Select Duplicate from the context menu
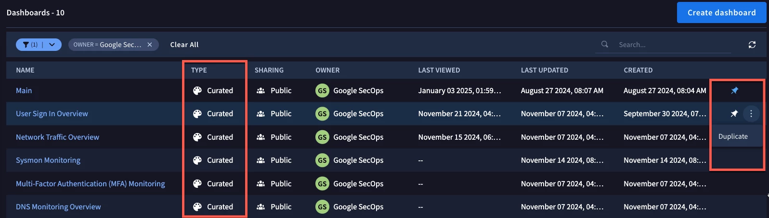 733,136
